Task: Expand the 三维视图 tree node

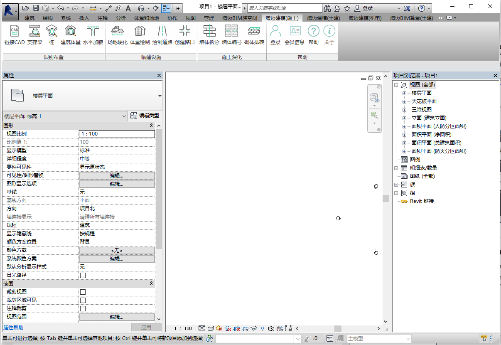Action: click(404, 110)
